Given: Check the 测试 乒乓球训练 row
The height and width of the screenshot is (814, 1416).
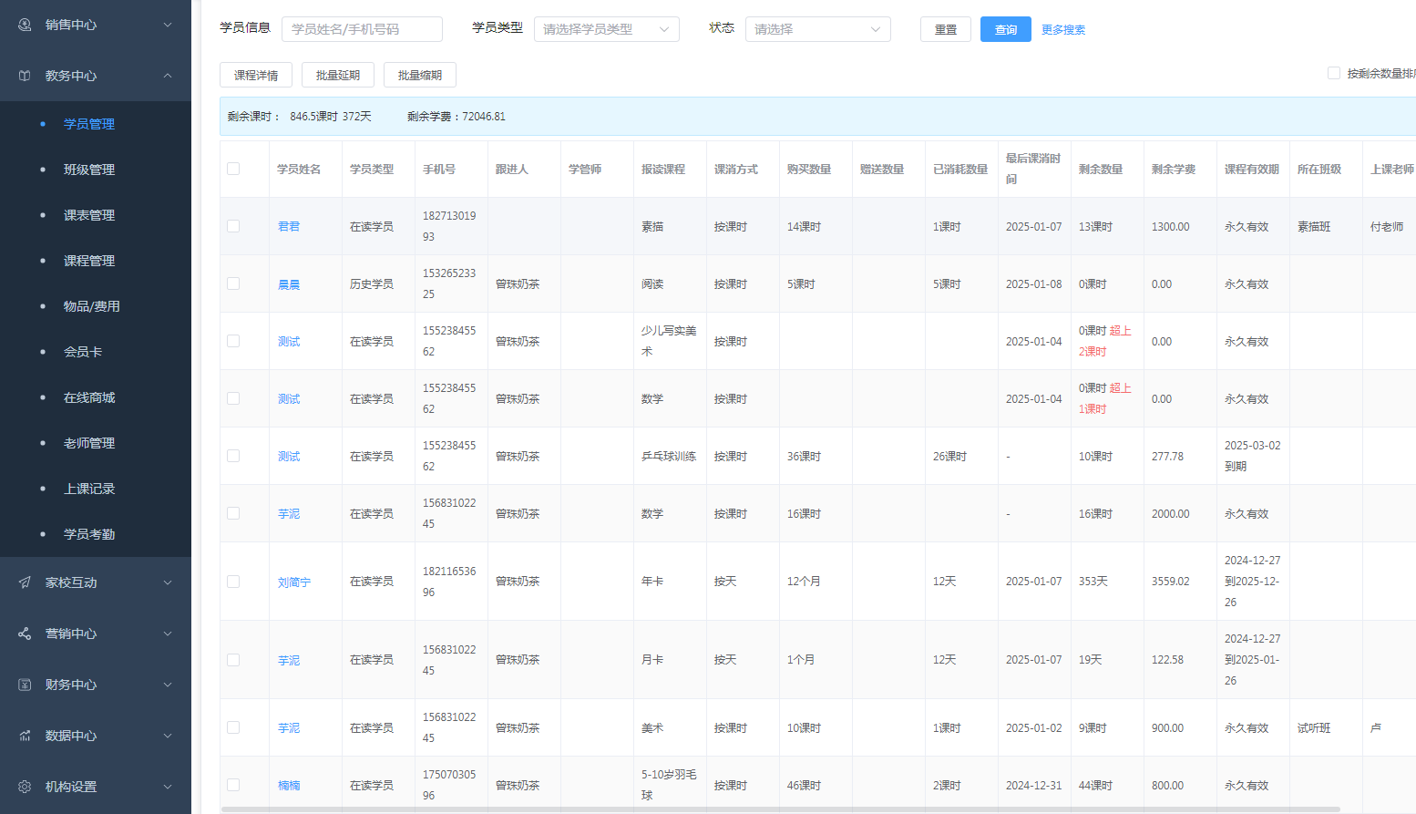Looking at the screenshot, I should pos(233,456).
